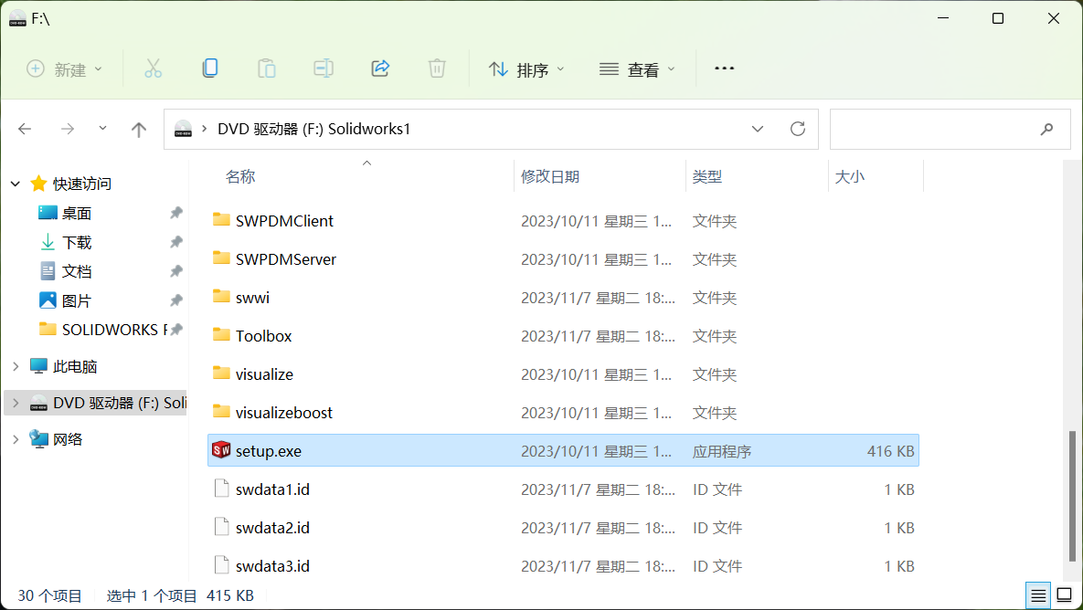Image resolution: width=1083 pixels, height=610 pixels.
Task: Sort by the 大小 column header
Action: (x=849, y=177)
